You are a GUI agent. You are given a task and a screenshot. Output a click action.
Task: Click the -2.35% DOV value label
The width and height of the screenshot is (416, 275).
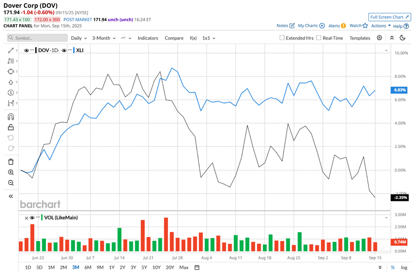click(x=399, y=197)
